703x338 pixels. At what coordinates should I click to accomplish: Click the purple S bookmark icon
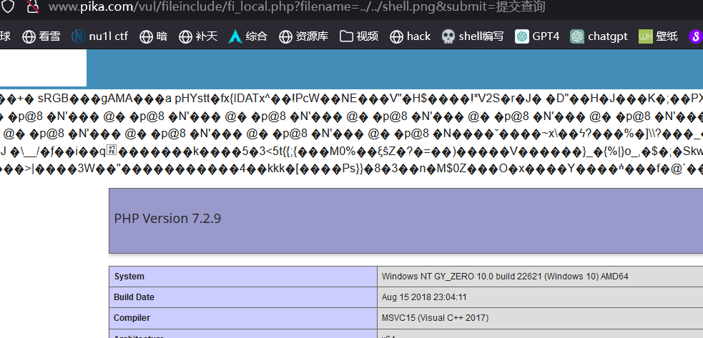694,36
